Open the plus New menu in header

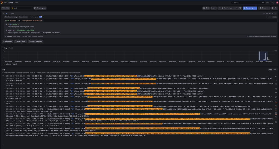click(x=268, y=2)
